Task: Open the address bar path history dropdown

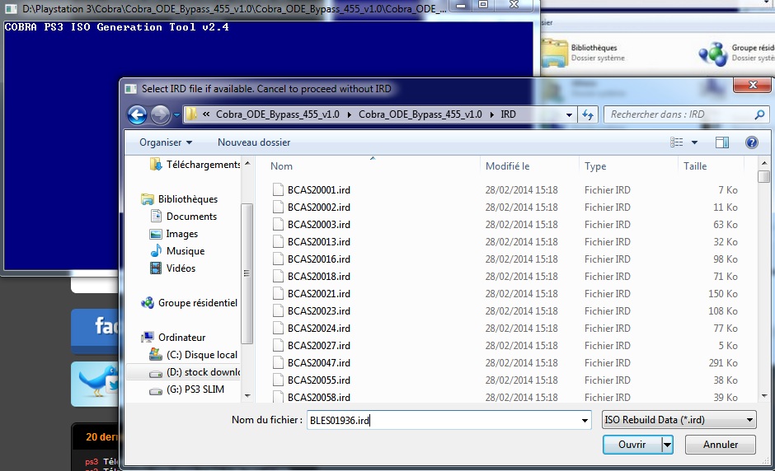Action: pyautogui.click(x=569, y=114)
